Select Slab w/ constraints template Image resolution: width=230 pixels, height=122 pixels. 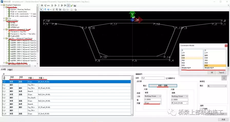(x=19, y=12)
